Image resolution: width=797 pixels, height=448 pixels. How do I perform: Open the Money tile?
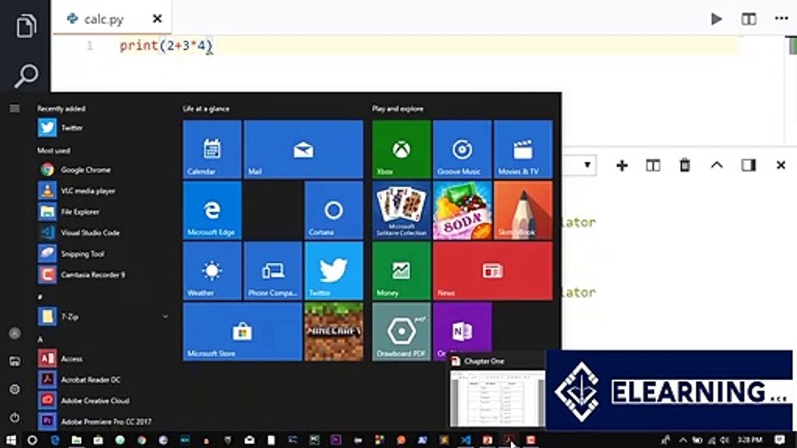[402, 271]
